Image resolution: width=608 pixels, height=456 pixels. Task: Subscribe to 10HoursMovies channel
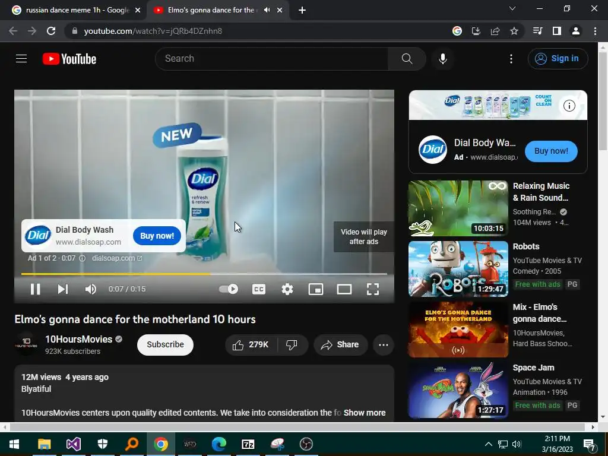click(x=165, y=345)
